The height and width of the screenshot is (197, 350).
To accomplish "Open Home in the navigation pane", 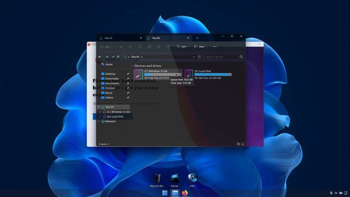I will click(107, 65).
